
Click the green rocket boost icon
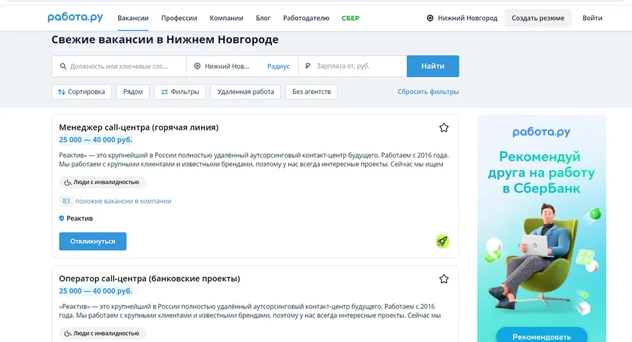click(442, 241)
